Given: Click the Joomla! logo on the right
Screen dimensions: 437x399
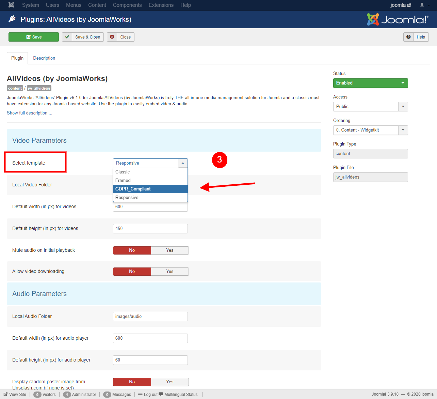Looking at the screenshot, I should (398, 19).
